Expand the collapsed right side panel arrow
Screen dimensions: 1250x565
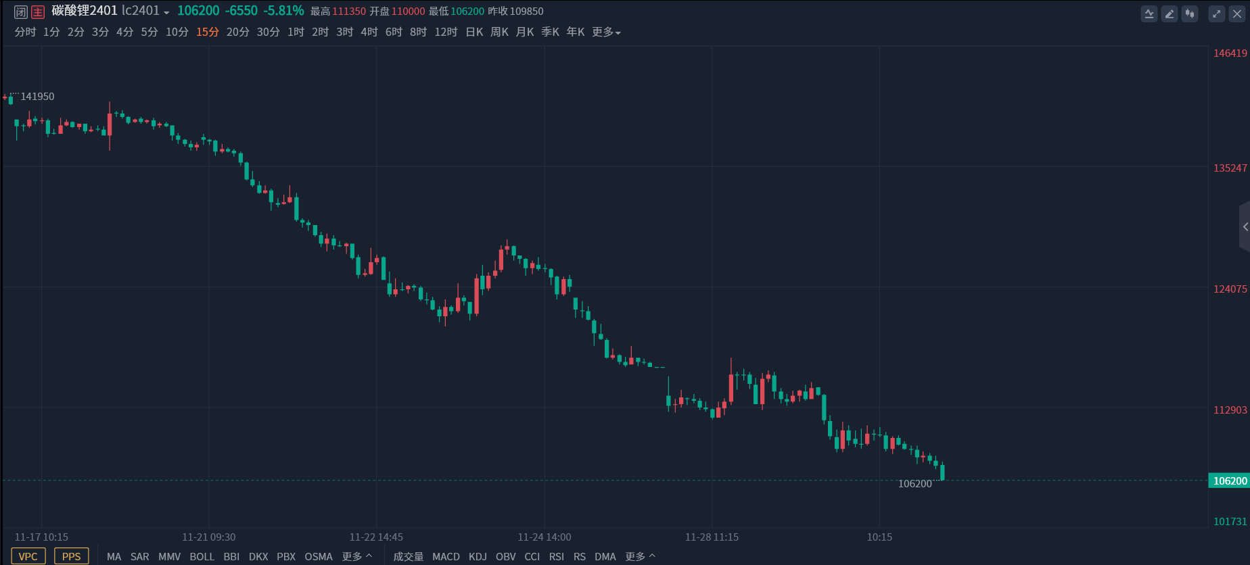pyautogui.click(x=1245, y=227)
